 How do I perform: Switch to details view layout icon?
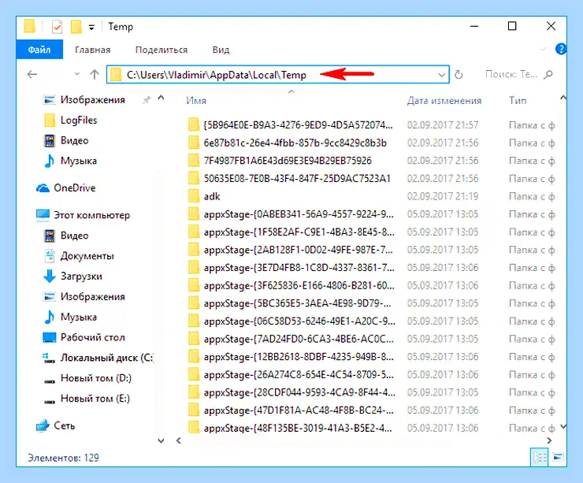pyautogui.click(x=540, y=457)
